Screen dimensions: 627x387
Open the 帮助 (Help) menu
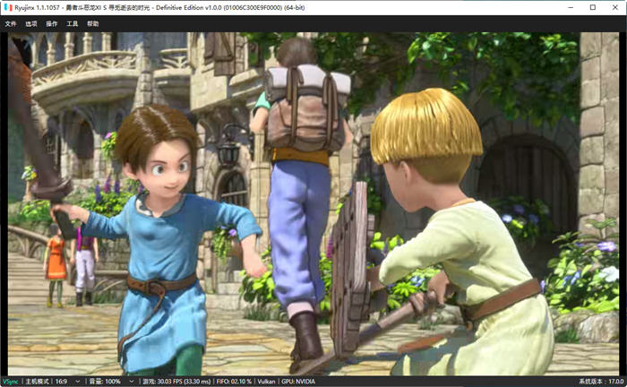click(93, 24)
